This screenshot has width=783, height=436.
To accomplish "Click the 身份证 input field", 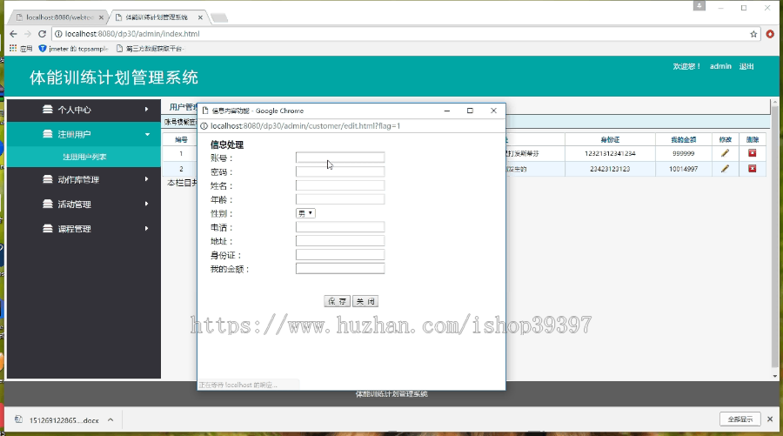I will pos(340,255).
